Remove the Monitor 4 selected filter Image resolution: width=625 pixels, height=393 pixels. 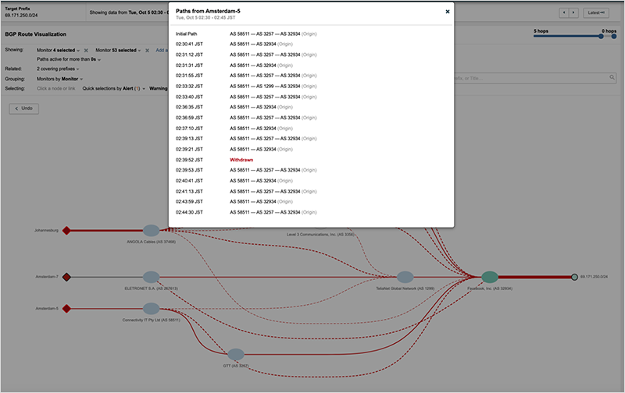click(86, 49)
